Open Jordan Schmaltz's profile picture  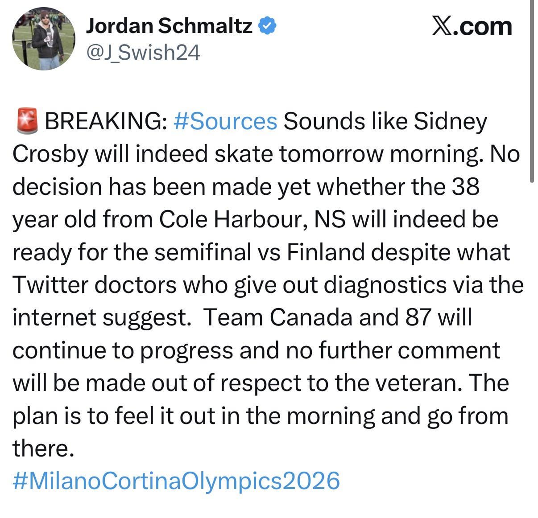(44, 38)
